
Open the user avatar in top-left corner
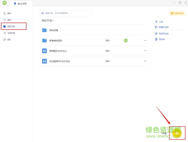pos(4,3)
